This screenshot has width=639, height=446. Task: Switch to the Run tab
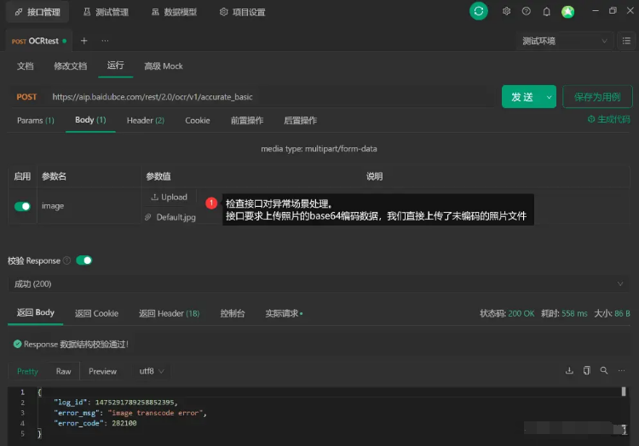[x=115, y=66]
